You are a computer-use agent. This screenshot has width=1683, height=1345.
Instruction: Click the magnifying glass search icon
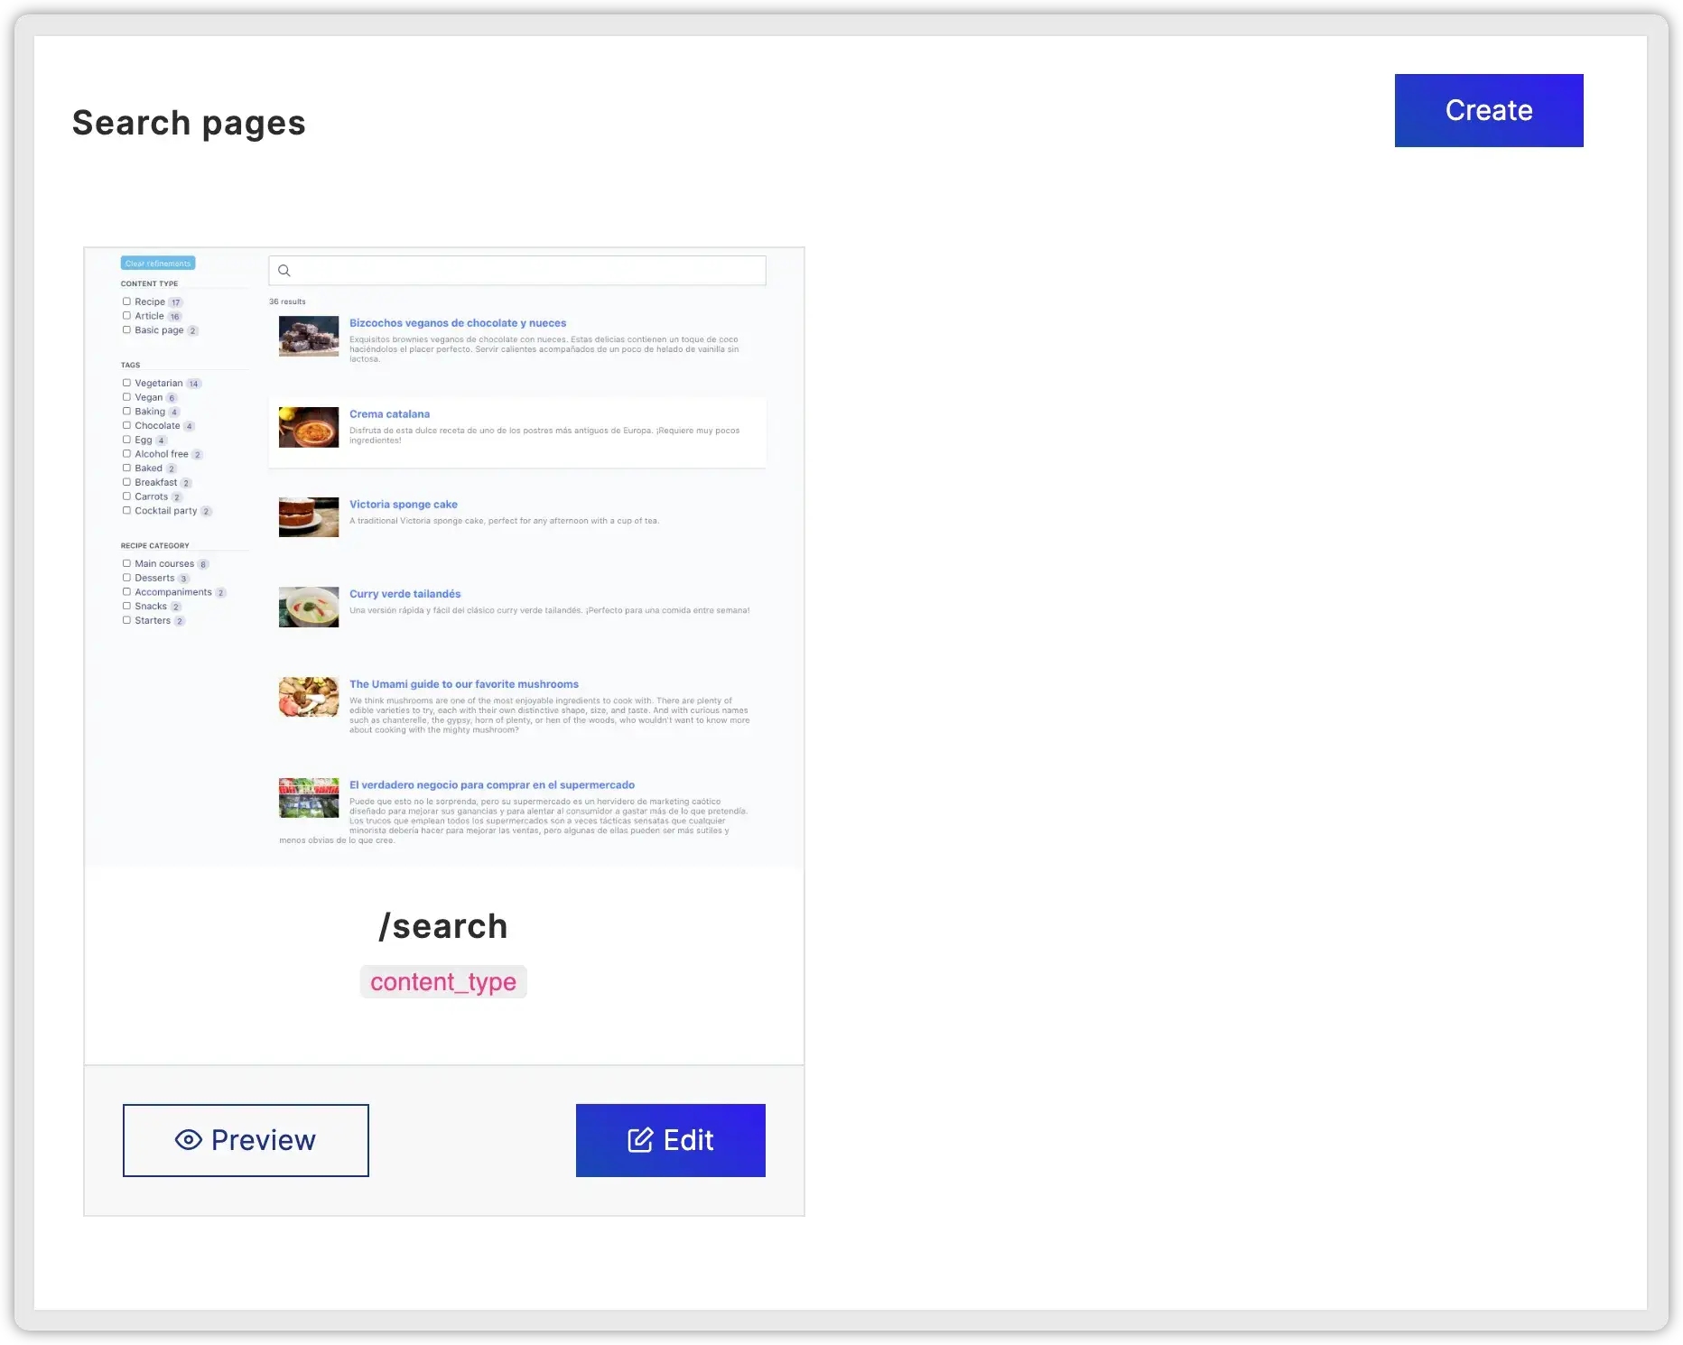tap(284, 271)
